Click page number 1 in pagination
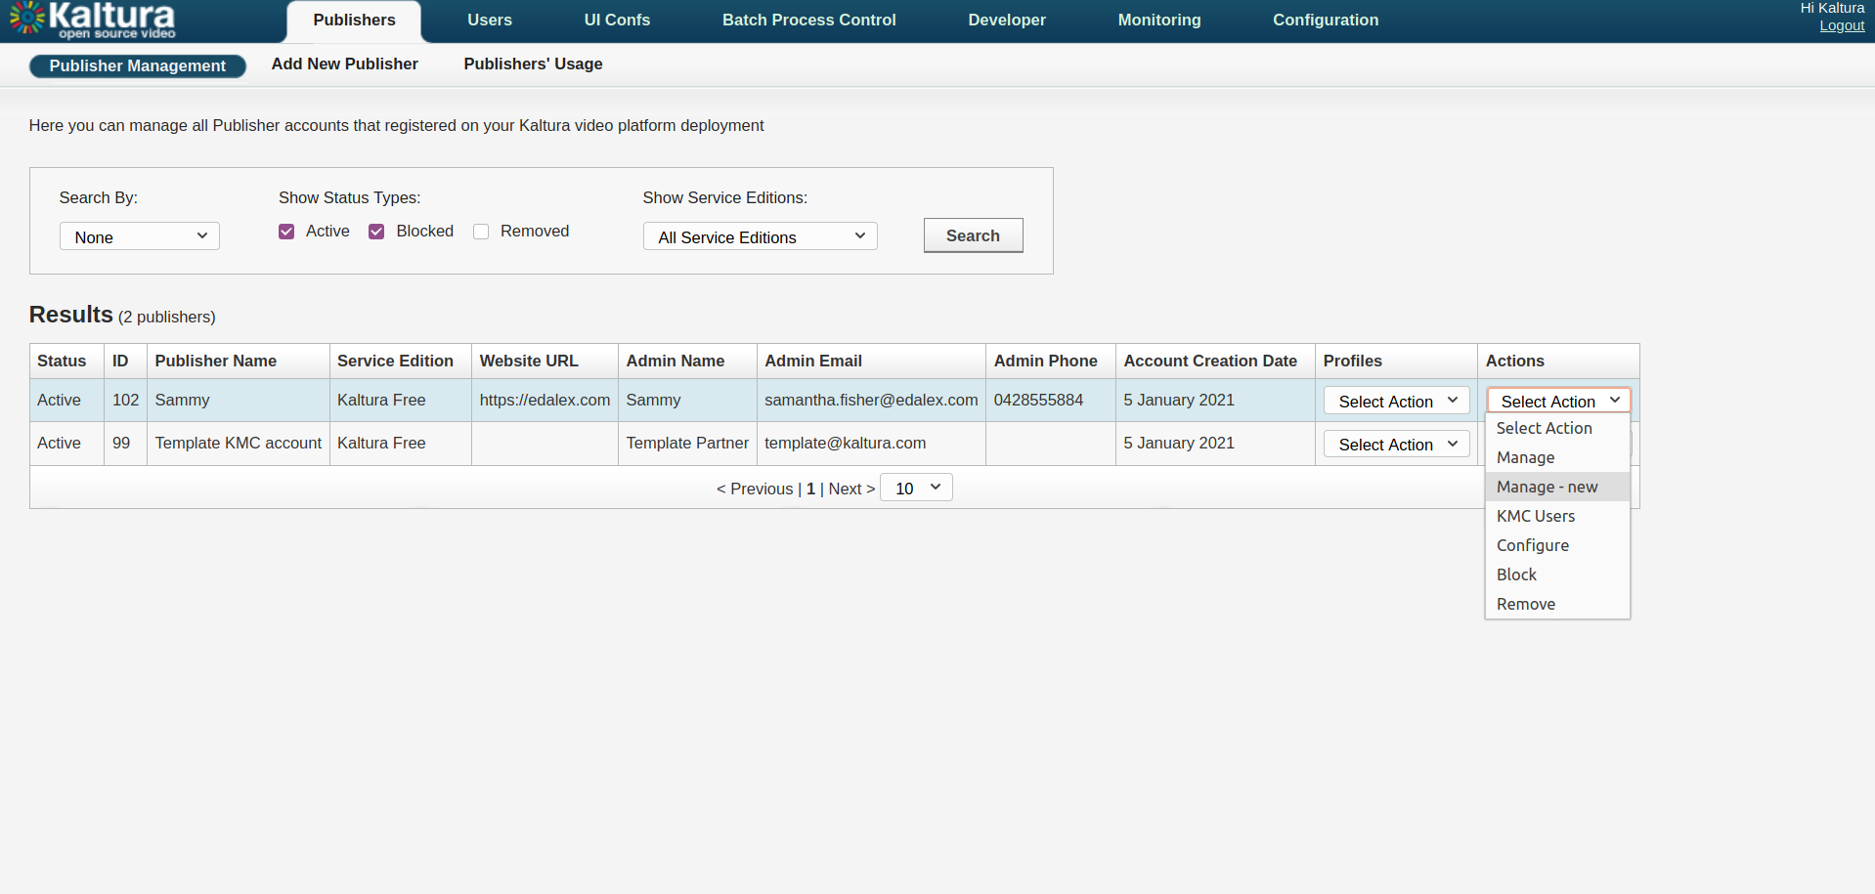This screenshot has height=894, width=1875. (810, 489)
